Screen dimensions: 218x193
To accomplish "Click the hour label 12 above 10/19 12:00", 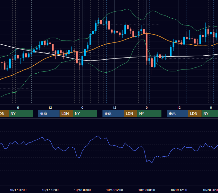I will [179, 108].
